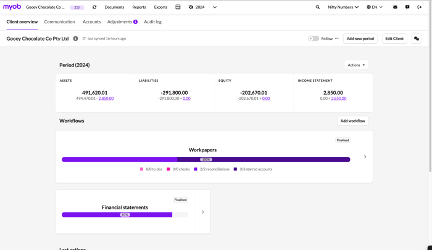Click the Add new period button

pos(360,39)
